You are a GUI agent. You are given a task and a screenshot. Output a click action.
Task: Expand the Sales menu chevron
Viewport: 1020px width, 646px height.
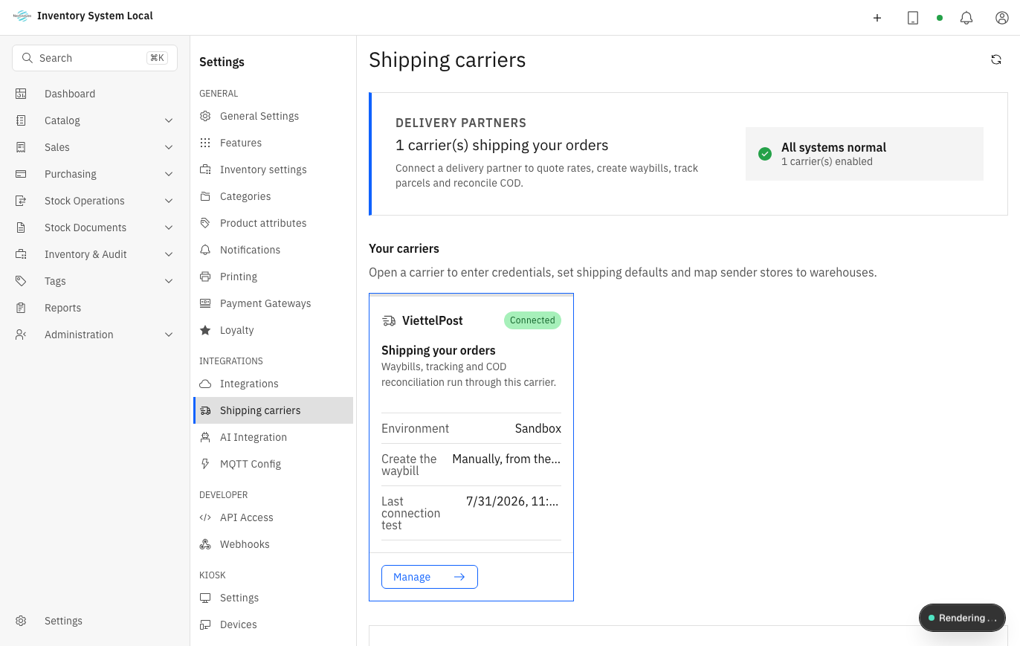click(x=169, y=147)
